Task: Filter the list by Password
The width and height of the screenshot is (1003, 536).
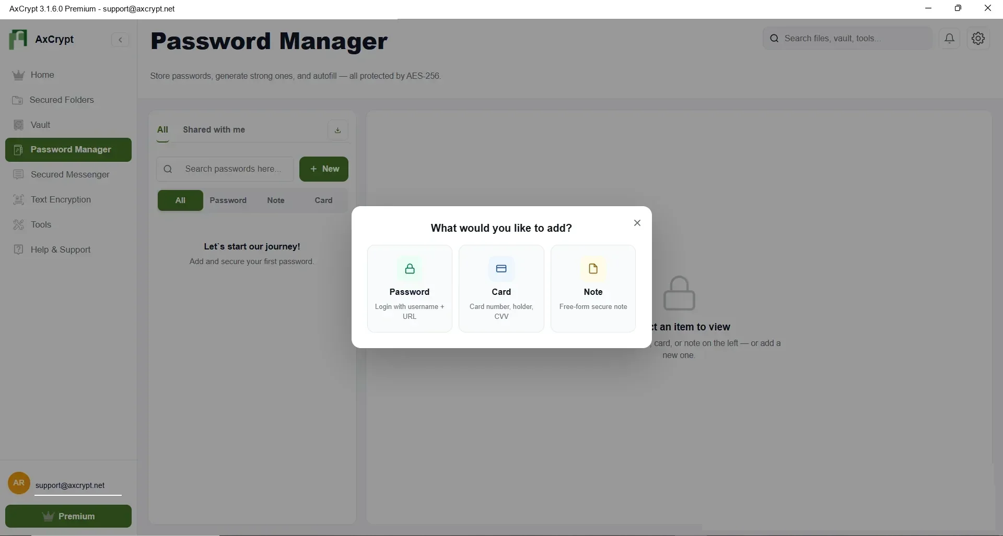Action: pos(228,200)
